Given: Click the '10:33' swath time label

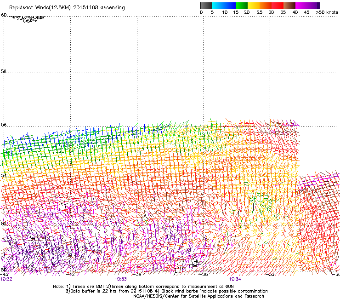Looking at the screenshot, I should [120, 279].
